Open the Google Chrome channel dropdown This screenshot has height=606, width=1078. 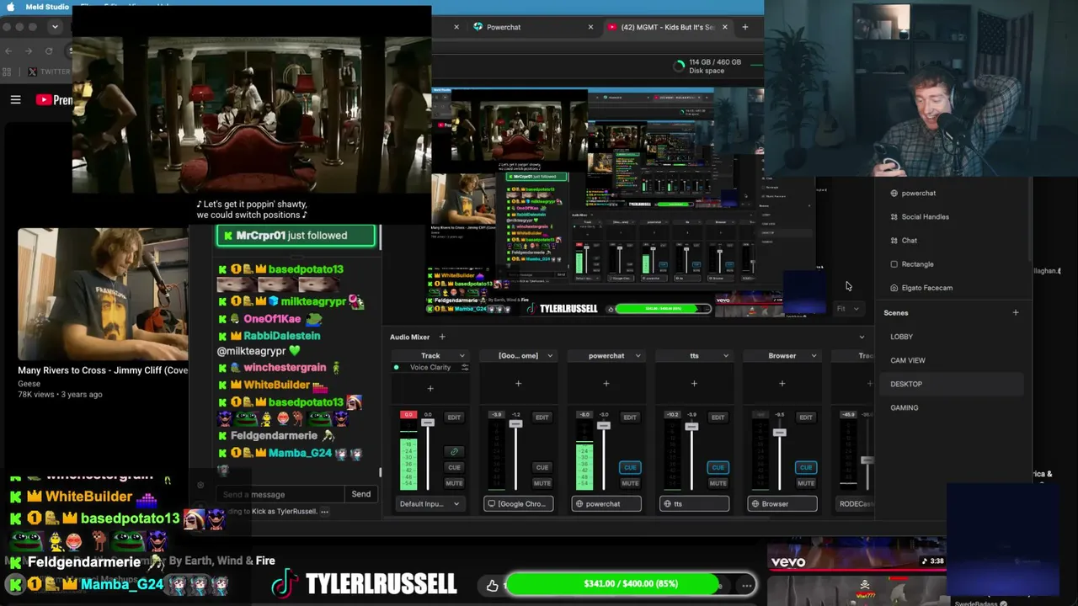tap(550, 356)
